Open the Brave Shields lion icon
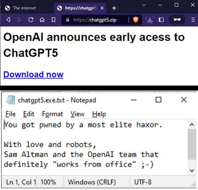The height and width of the screenshot is (190, 198). 136,20
